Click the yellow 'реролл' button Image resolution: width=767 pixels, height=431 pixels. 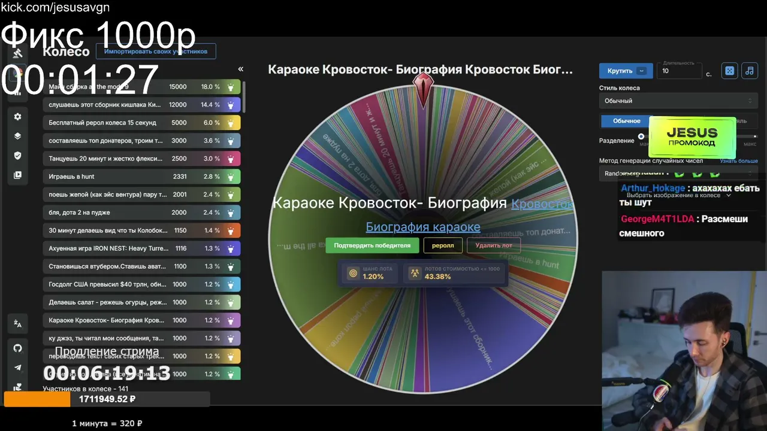pos(443,245)
